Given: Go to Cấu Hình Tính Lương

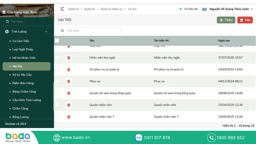Looking at the screenshot, I should pyautogui.click(x=27, y=100).
